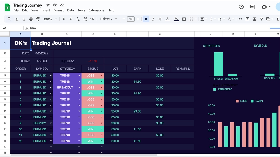This screenshot has width=280, height=157.
Task: Open the Insert menu
Action: click(46, 10)
